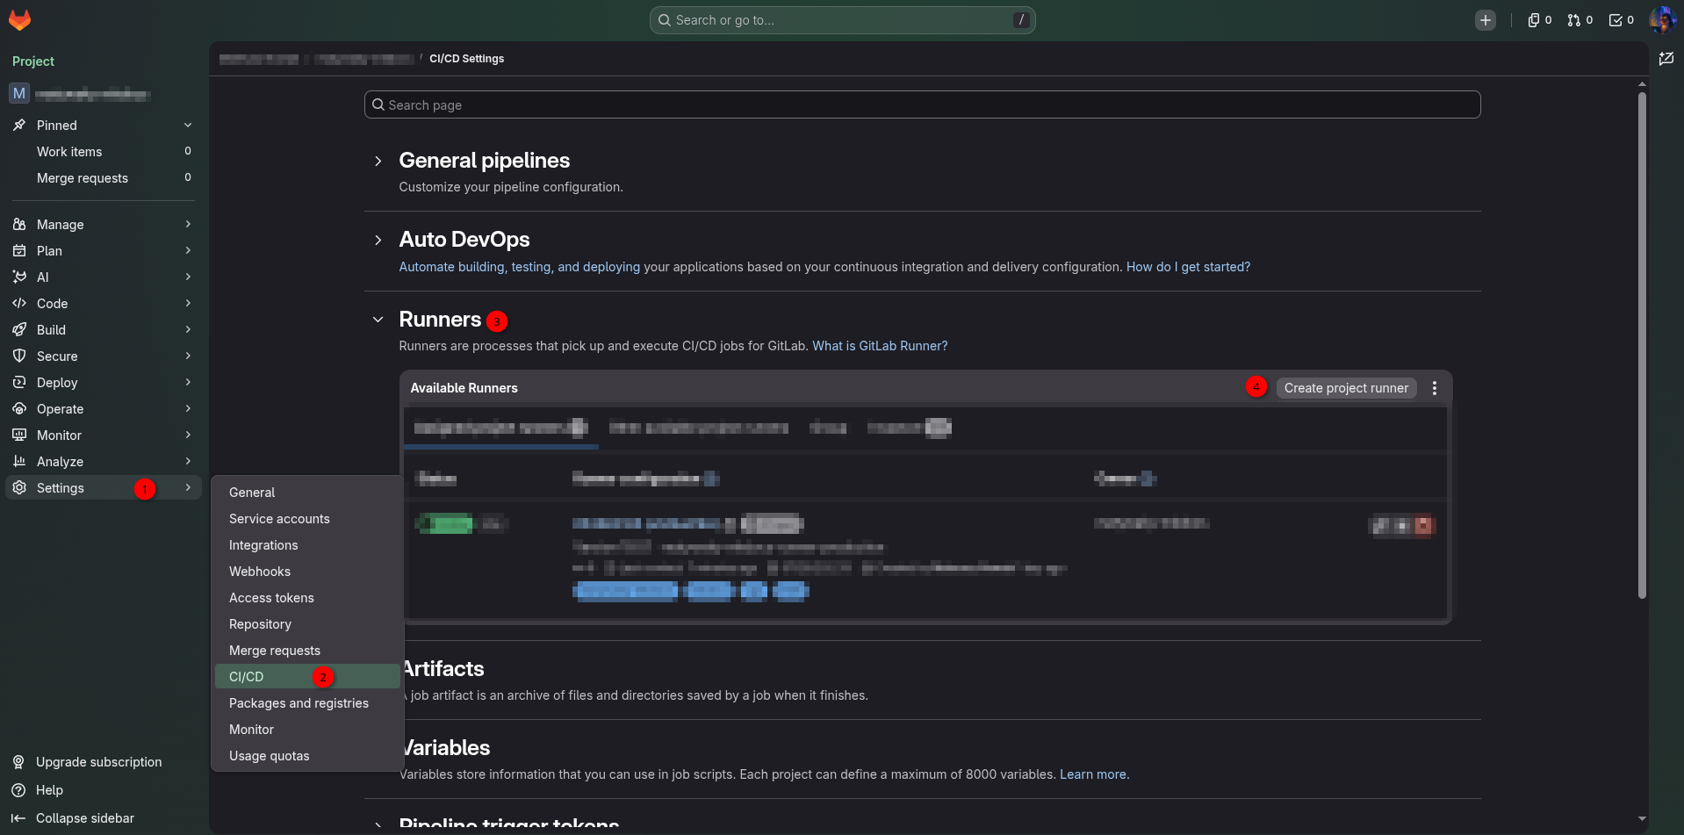
Task: Collapse the Runners section chevron
Action: 378,320
